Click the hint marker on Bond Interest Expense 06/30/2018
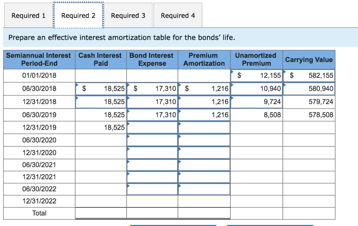Image resolution: width=358 pixels, height=226 pixels. coord(129,84)
